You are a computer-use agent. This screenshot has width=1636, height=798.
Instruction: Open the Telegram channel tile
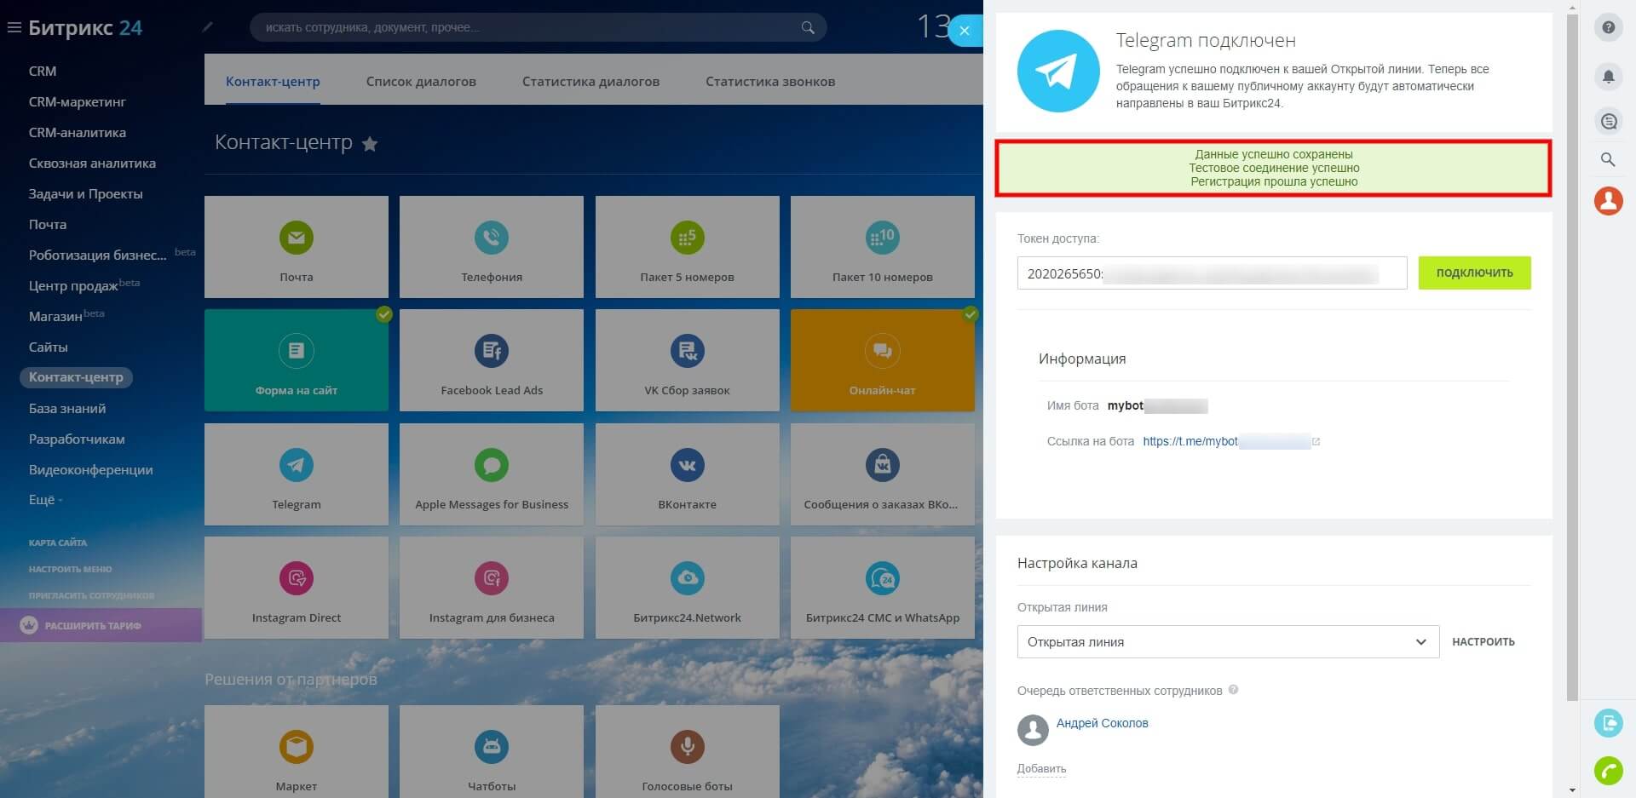(296, 474)
